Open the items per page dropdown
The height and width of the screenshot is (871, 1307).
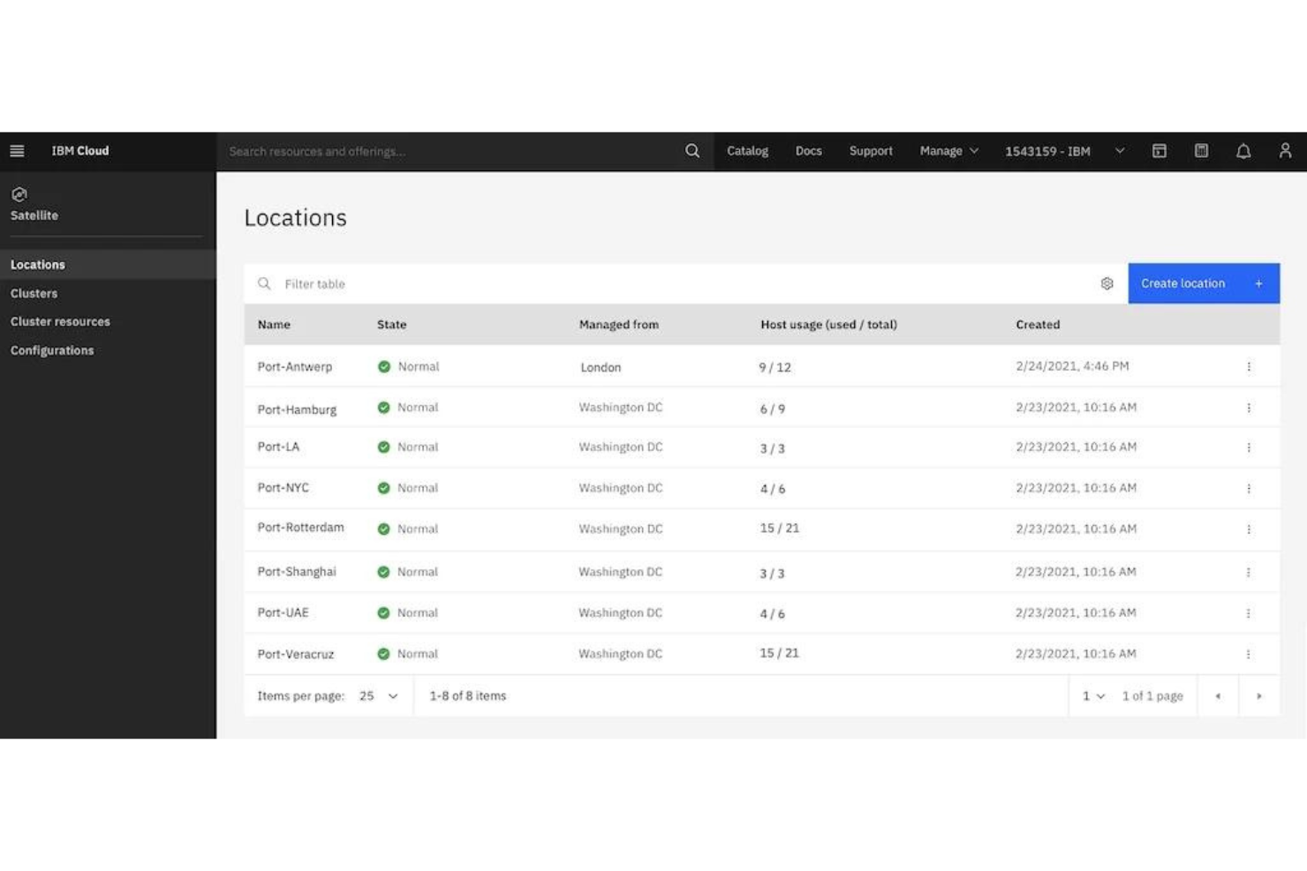click(378, 695)
